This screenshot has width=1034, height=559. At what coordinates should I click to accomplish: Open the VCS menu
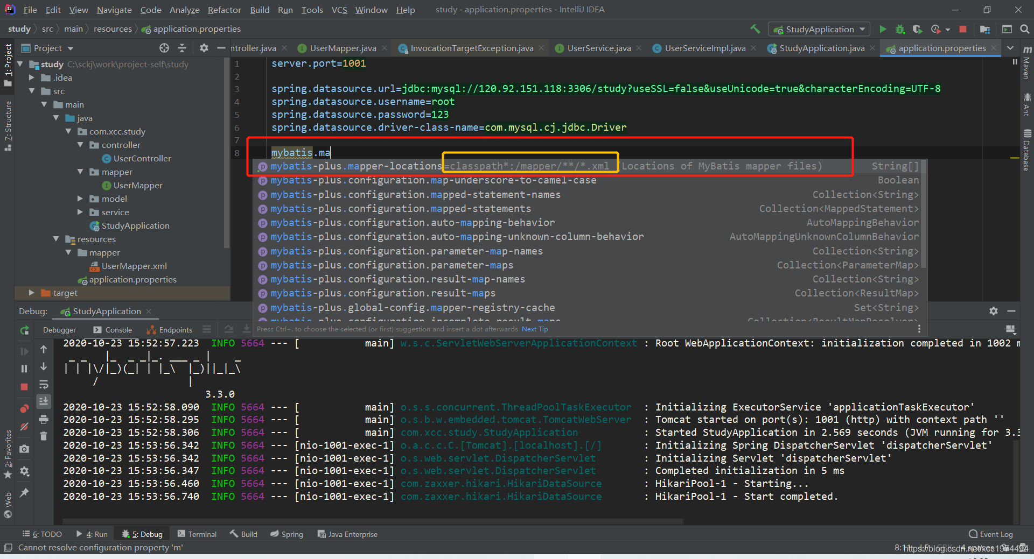(339, 10)
